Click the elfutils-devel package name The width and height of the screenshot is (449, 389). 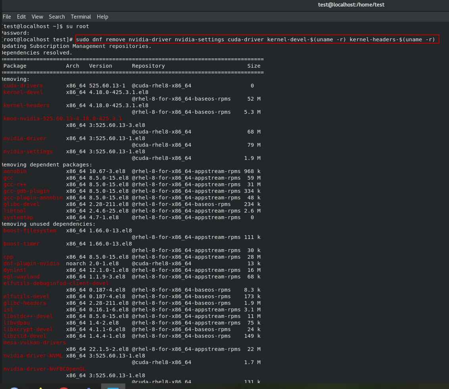[x=26, y=296]
